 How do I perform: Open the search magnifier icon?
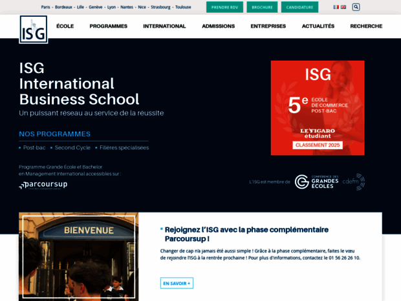[x=356, y=7]
